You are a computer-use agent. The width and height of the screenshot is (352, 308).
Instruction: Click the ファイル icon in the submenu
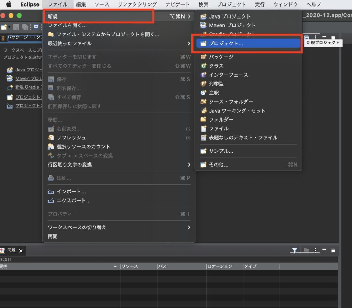203,128
